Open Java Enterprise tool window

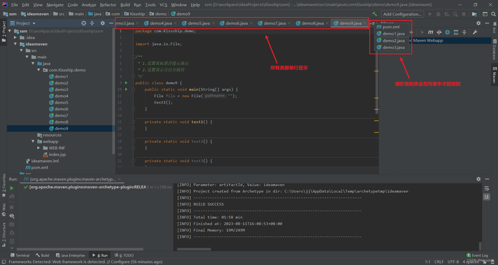(71, 255)
